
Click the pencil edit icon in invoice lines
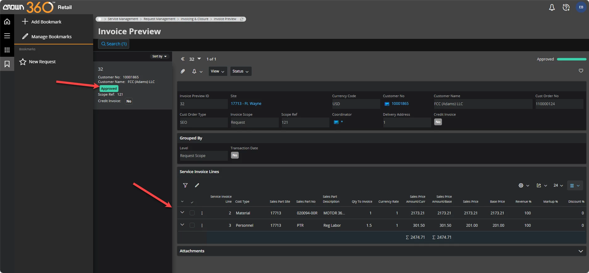coord(197,185)
